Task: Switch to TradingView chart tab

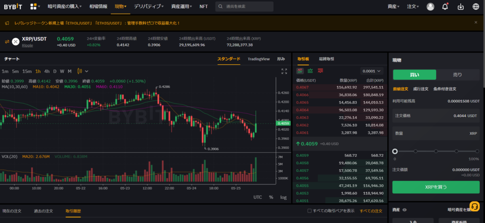Action: pyautogui.click(x=259, y=59)
